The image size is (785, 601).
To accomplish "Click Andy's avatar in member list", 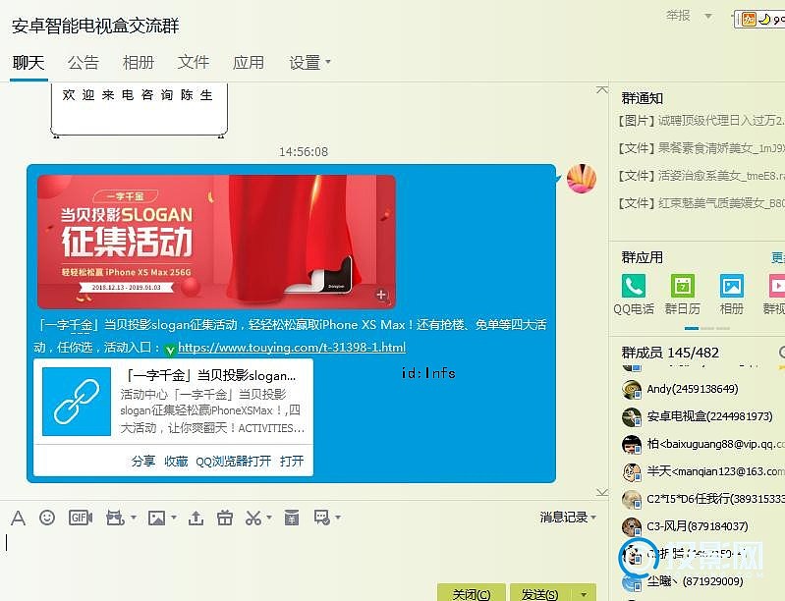I will (x=632, y=389).
